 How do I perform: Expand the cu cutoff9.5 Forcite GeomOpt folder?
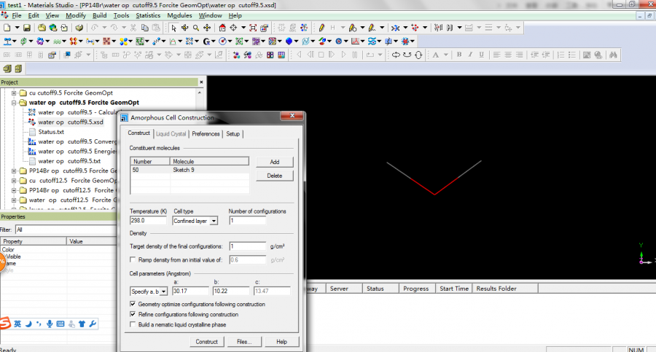(14, 93)
